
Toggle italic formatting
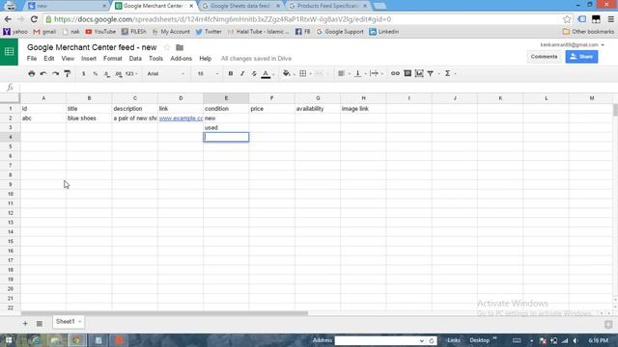(x=242, y=73)
